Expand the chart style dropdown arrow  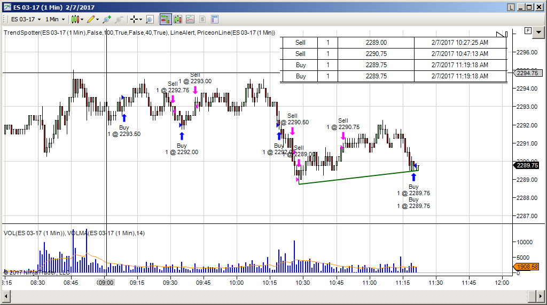pos(82,20)
